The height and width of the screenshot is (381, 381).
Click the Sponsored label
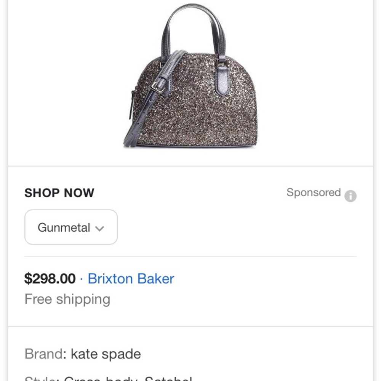[313, 192]
